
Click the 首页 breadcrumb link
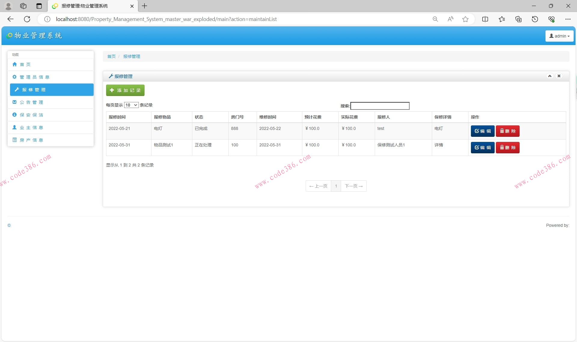[x=111, y=56]
